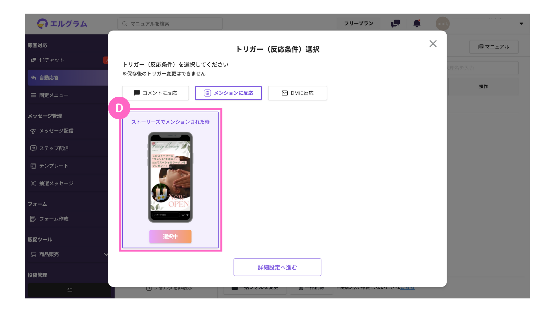The height and width of the screenshot is (312, 555).
Task: Select the メンションに反応 tab
Action: coord(228,93)
